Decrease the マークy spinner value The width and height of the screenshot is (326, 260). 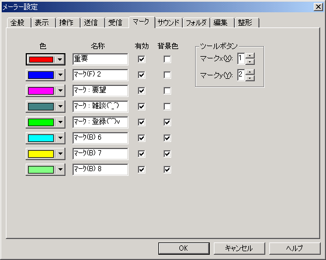click(x=249, y=78)
